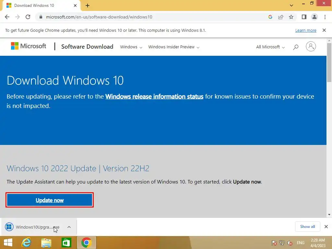Screen dimensions: 332x249
Task: Open the Software Download link
Action: [x=87, y=47]
